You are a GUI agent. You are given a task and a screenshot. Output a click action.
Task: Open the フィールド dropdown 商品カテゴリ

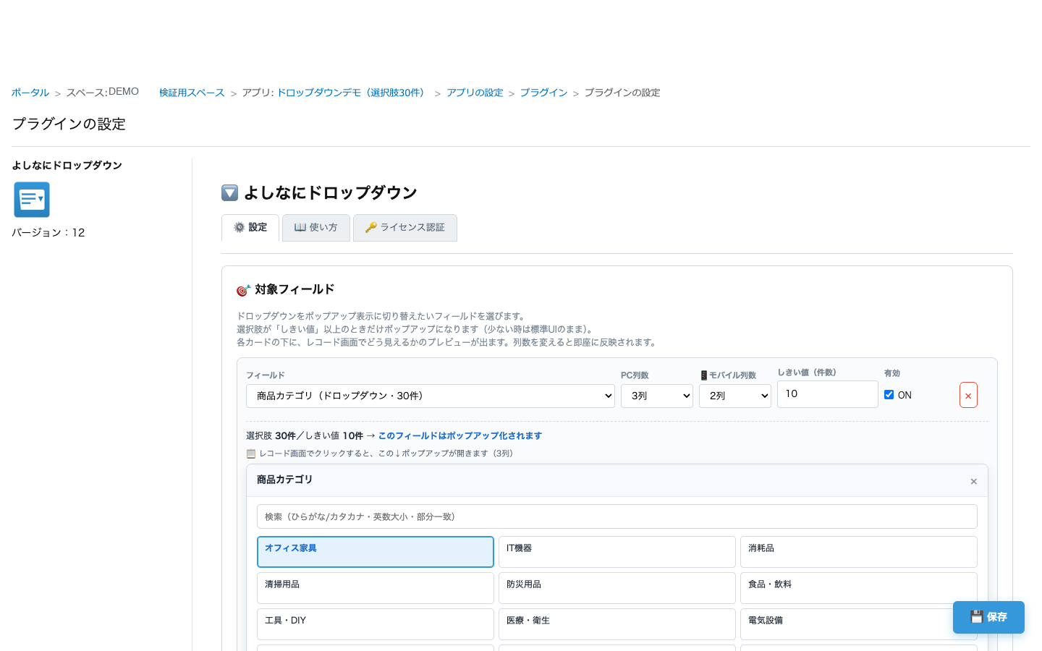431,396
